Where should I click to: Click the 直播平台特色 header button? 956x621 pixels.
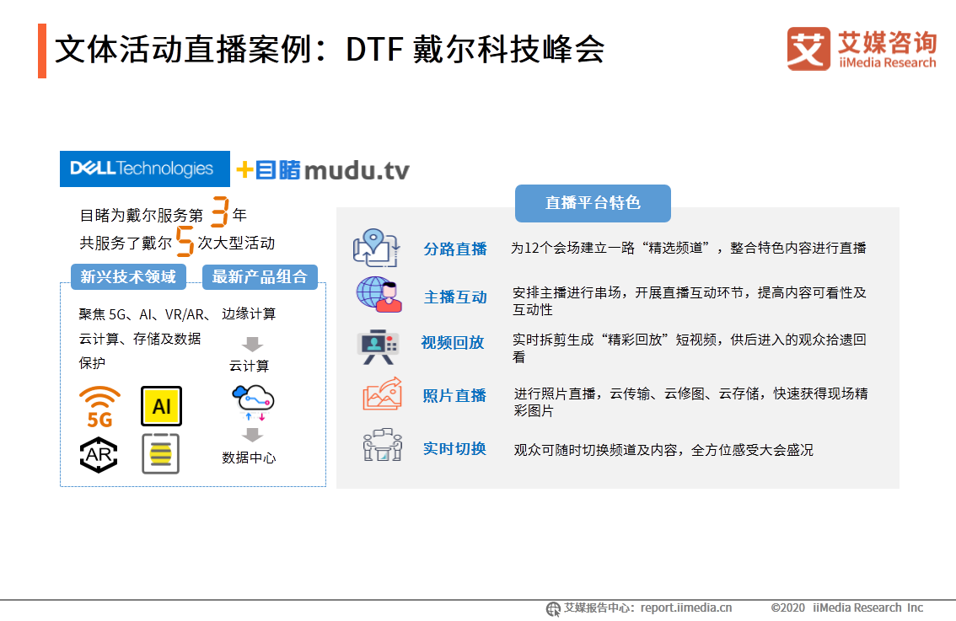[x=593, y=203]
